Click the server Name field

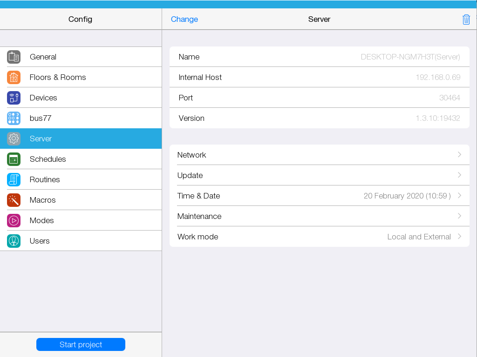pos(319,57)
